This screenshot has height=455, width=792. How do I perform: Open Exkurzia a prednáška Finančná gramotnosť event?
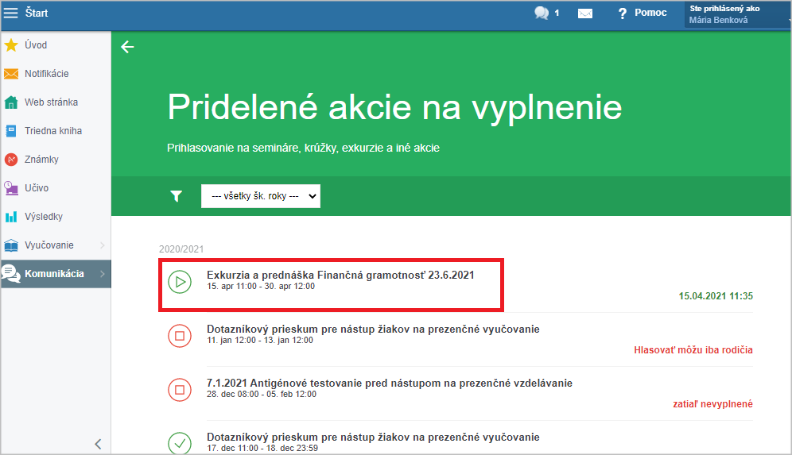340,275
